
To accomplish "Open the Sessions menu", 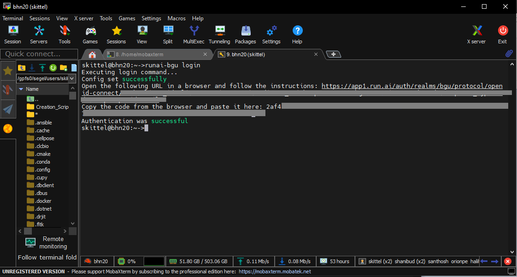I will coord(40,18).
